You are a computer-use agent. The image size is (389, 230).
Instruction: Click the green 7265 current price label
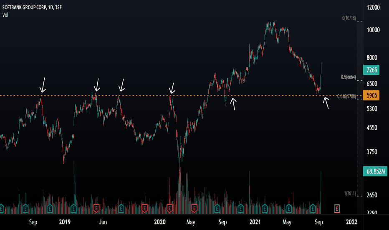click(371, 70)
